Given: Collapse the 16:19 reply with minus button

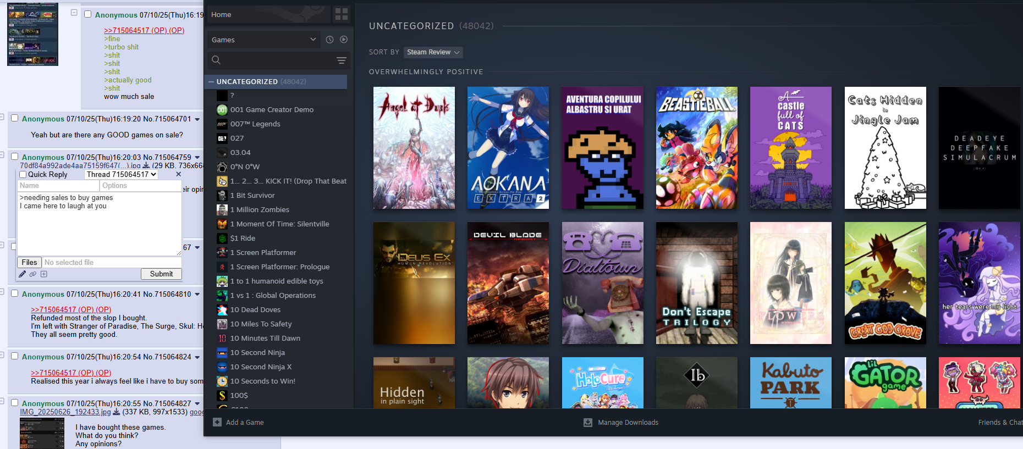Looking at the screenshot, I should point(74,12).
